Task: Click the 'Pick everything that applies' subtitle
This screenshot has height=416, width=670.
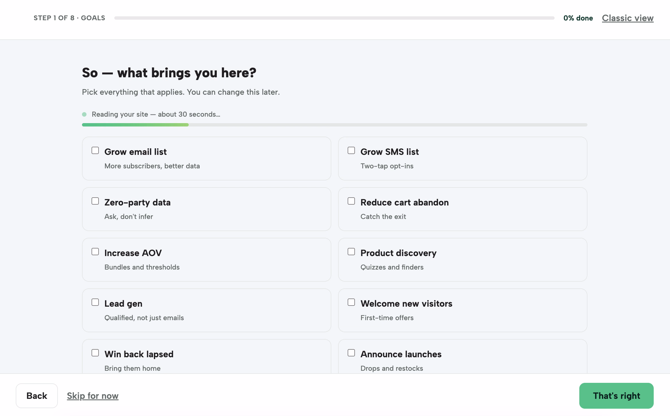Action: coord(181,92)
